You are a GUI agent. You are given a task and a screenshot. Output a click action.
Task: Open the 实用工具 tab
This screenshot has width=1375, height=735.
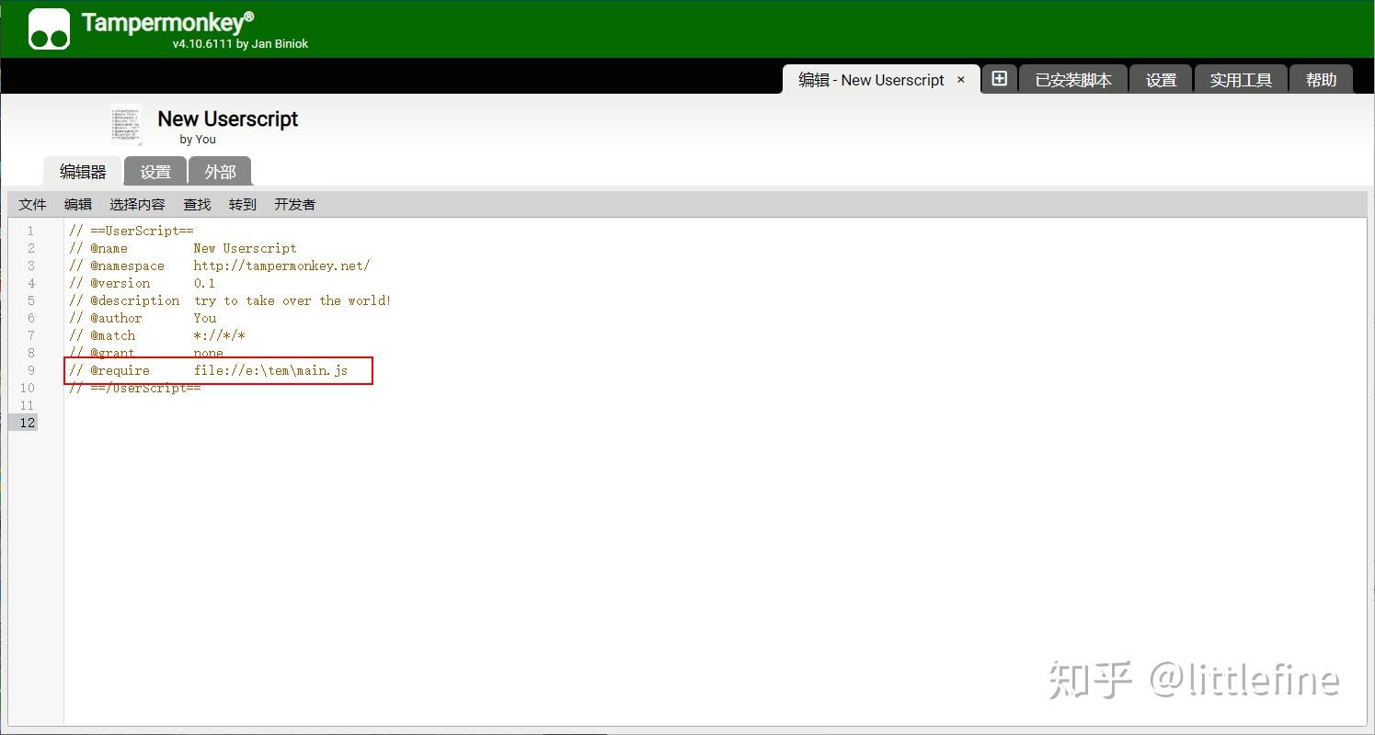(1241, 80)
